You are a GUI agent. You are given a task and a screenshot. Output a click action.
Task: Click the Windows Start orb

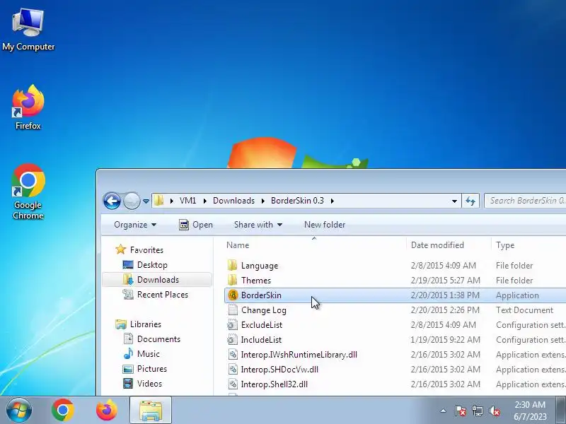pyautogui.click(x=19, y=410)
